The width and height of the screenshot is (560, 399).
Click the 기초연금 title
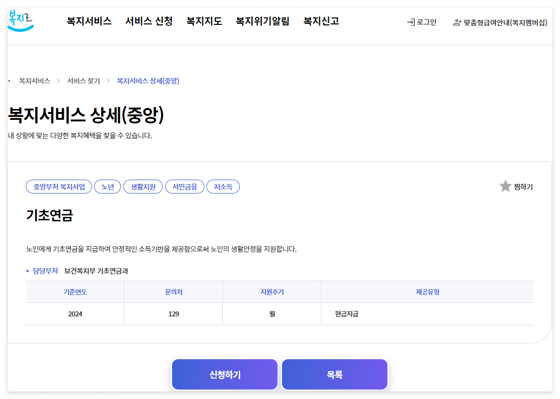[x=50, y=215]
